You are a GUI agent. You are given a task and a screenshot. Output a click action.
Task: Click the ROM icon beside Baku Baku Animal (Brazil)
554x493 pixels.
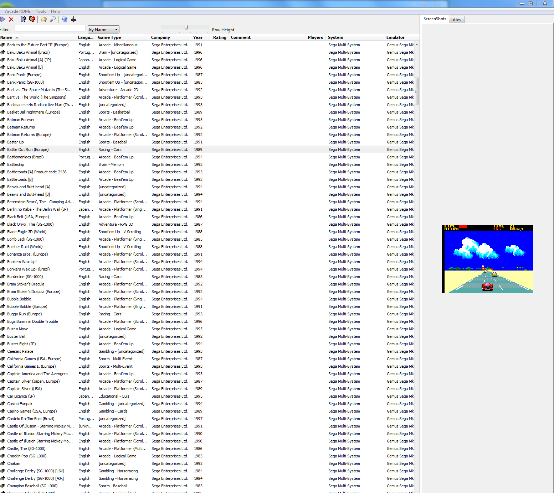tap(3, 52)
